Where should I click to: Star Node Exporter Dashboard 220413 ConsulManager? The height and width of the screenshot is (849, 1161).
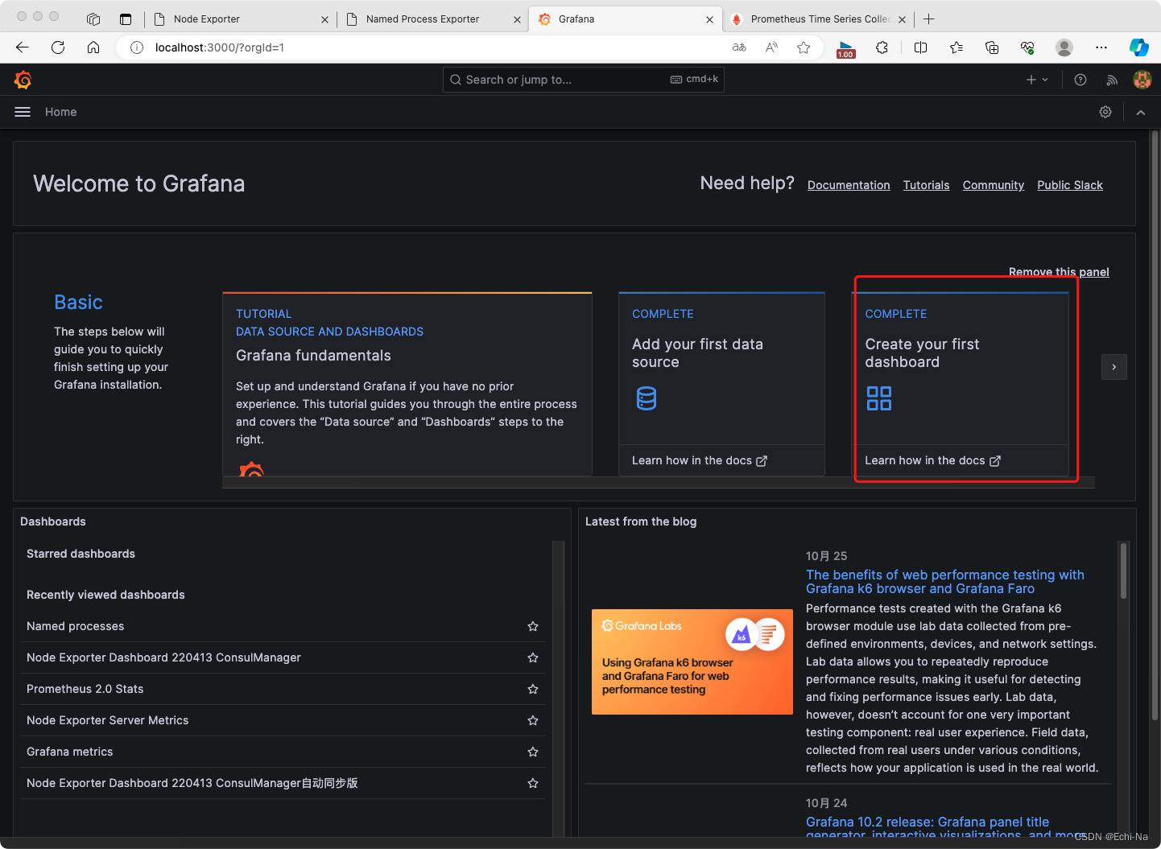[x=533, y=657]
